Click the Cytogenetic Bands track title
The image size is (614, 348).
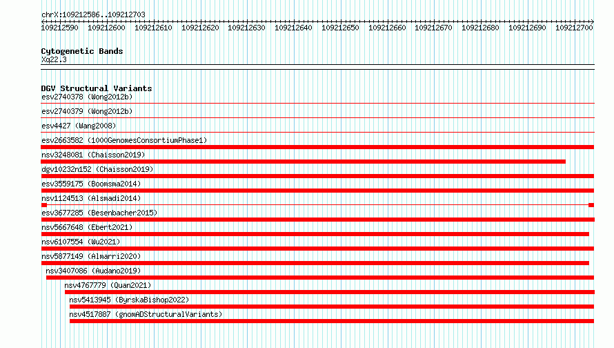pos(82,51)
